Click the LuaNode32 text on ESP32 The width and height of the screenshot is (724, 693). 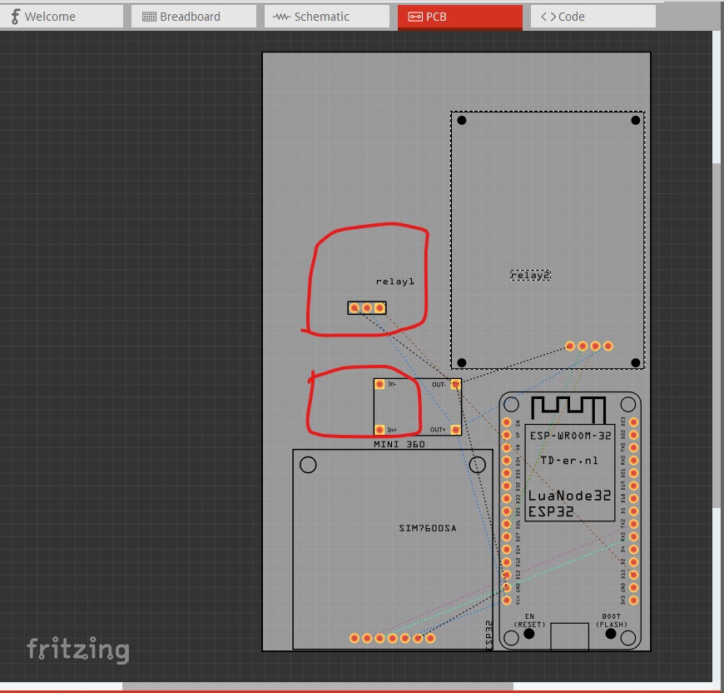coord(569,496)
